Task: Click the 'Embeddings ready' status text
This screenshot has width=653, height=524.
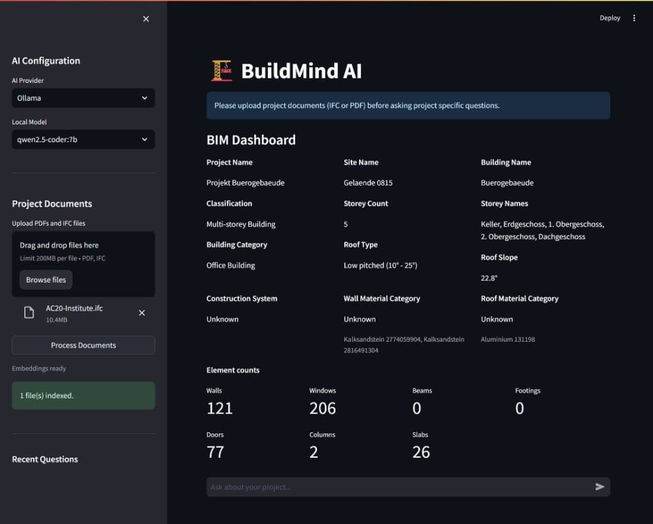Action: (x=39, y=368)
